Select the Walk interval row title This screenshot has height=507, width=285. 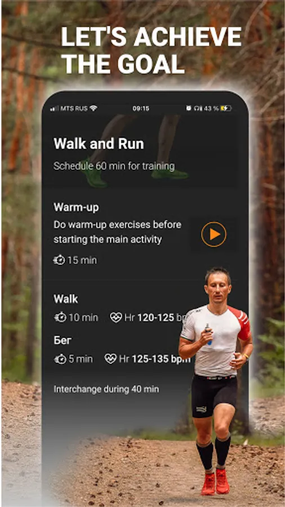pos(65,299)
